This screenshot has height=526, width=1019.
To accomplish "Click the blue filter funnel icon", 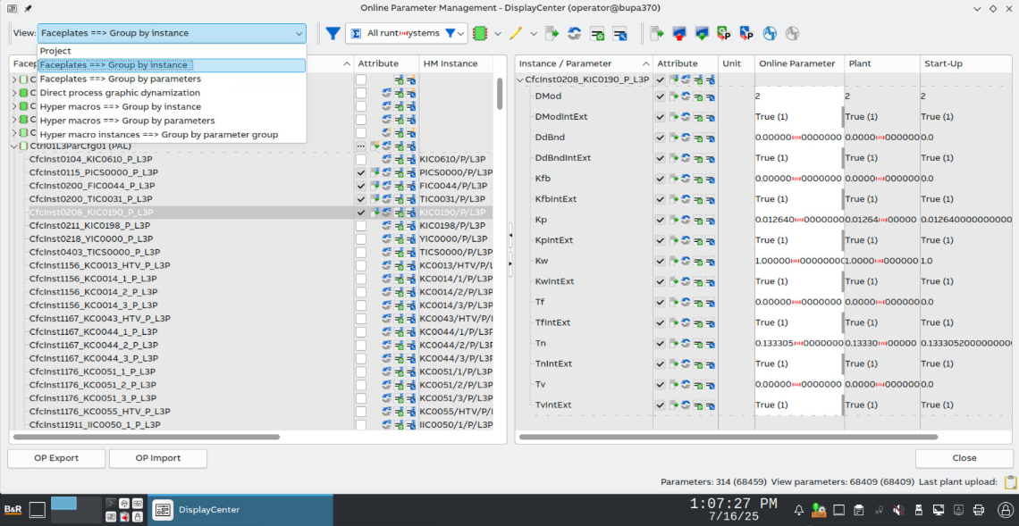I will [x=333, y=33].
